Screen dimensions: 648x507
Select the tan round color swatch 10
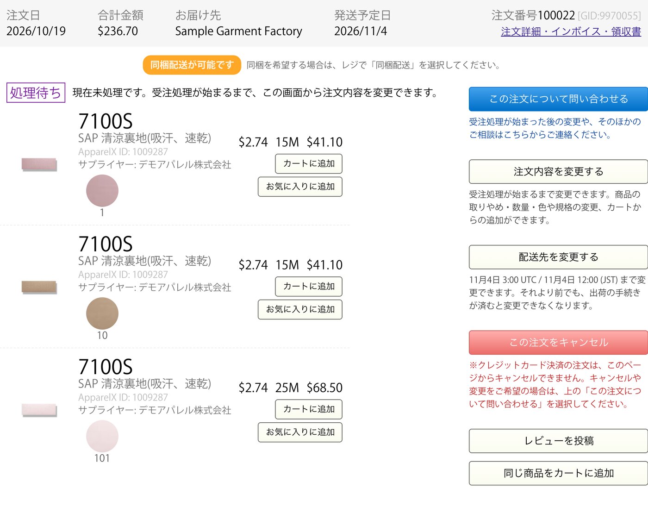[x=102, y=313]
